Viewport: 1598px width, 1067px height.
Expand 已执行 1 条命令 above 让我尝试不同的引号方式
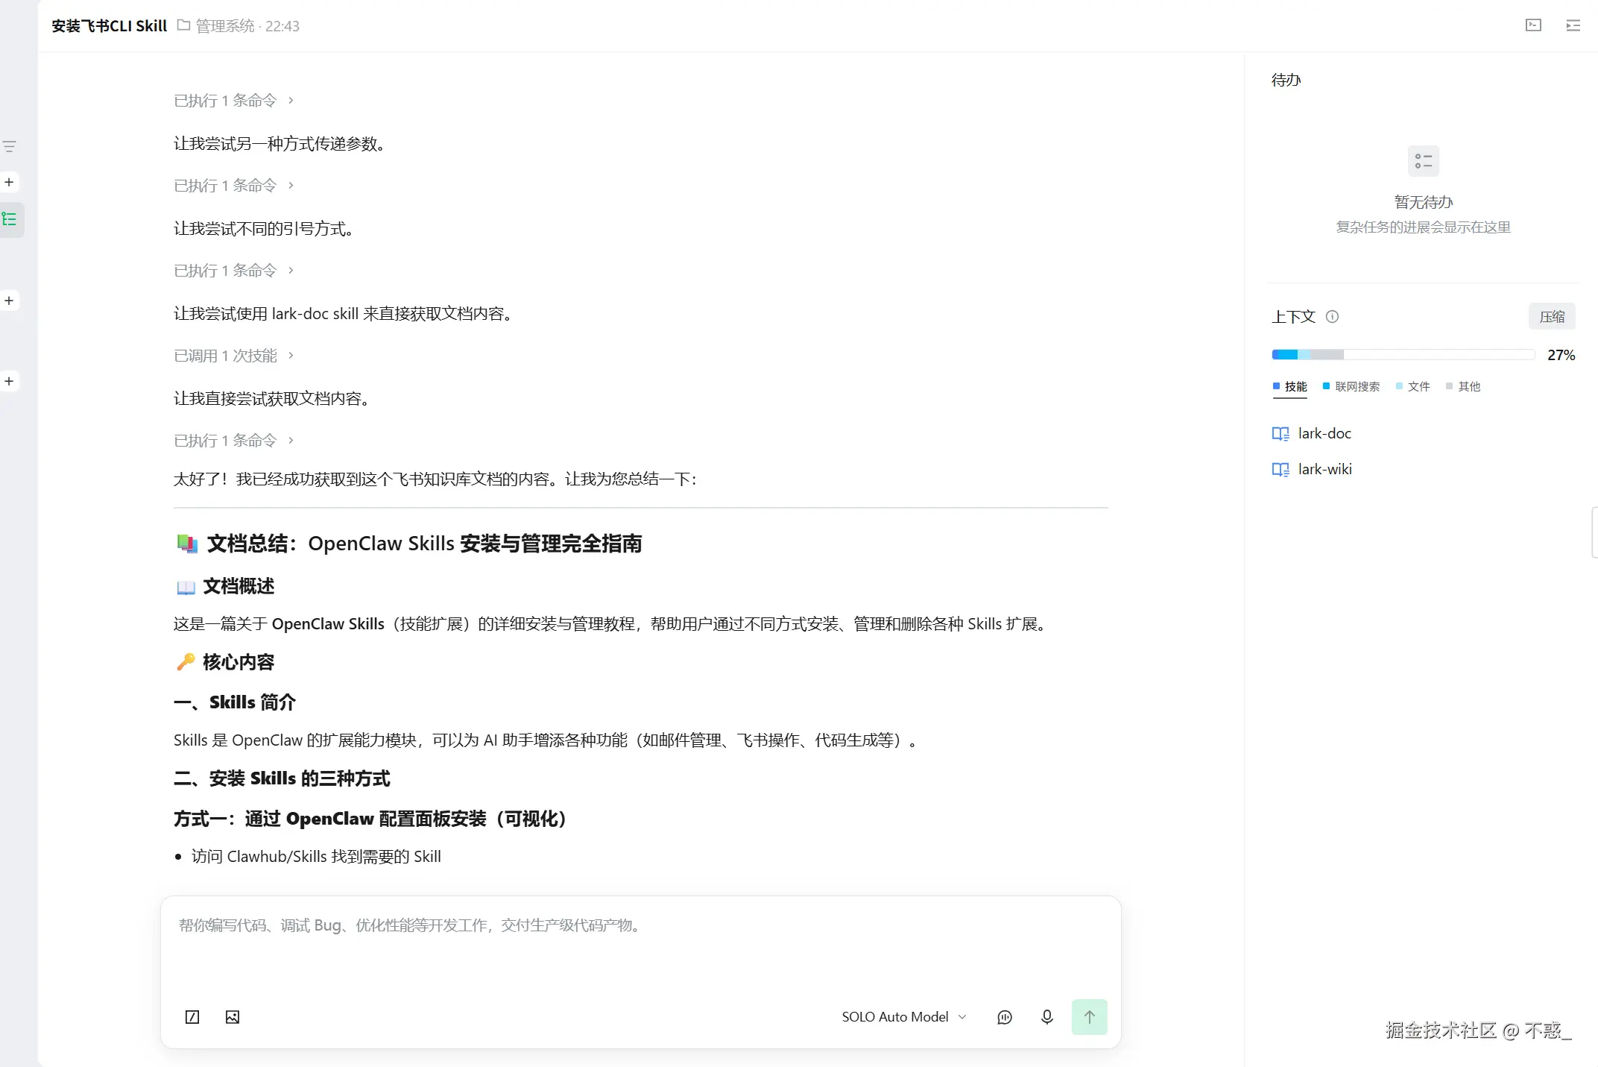click(x=234, y=186)
